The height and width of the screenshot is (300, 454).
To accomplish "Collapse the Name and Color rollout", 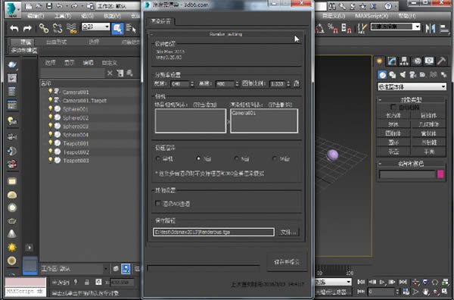I will coord(411,164).
